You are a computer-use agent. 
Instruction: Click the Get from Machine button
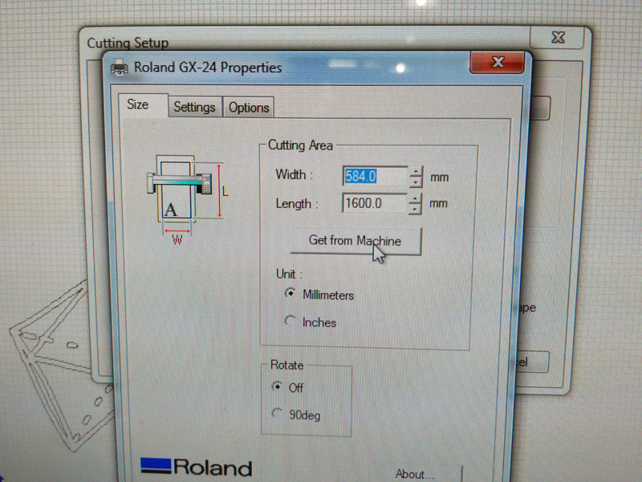coord(356,241)
